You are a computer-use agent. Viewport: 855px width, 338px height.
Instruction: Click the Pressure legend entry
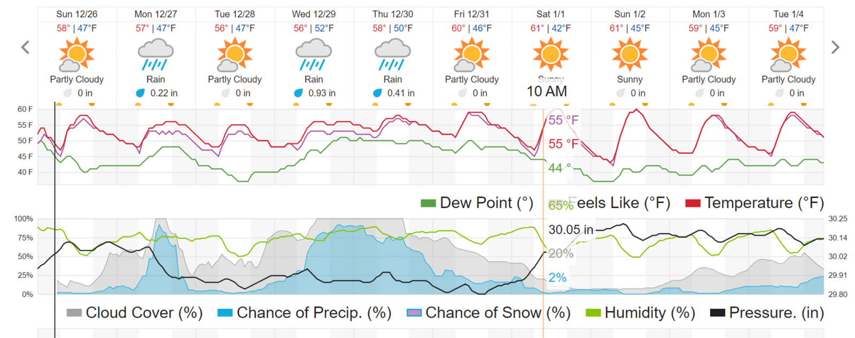click(x=767, y=313)
